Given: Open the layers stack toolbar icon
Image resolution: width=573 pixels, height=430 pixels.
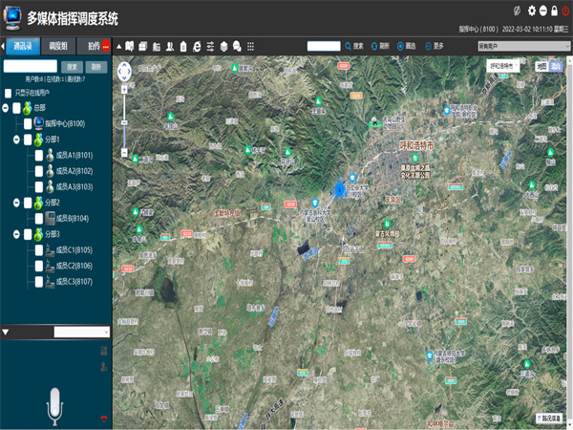Looking at the screenshot, I should click(x=223, y=46).
